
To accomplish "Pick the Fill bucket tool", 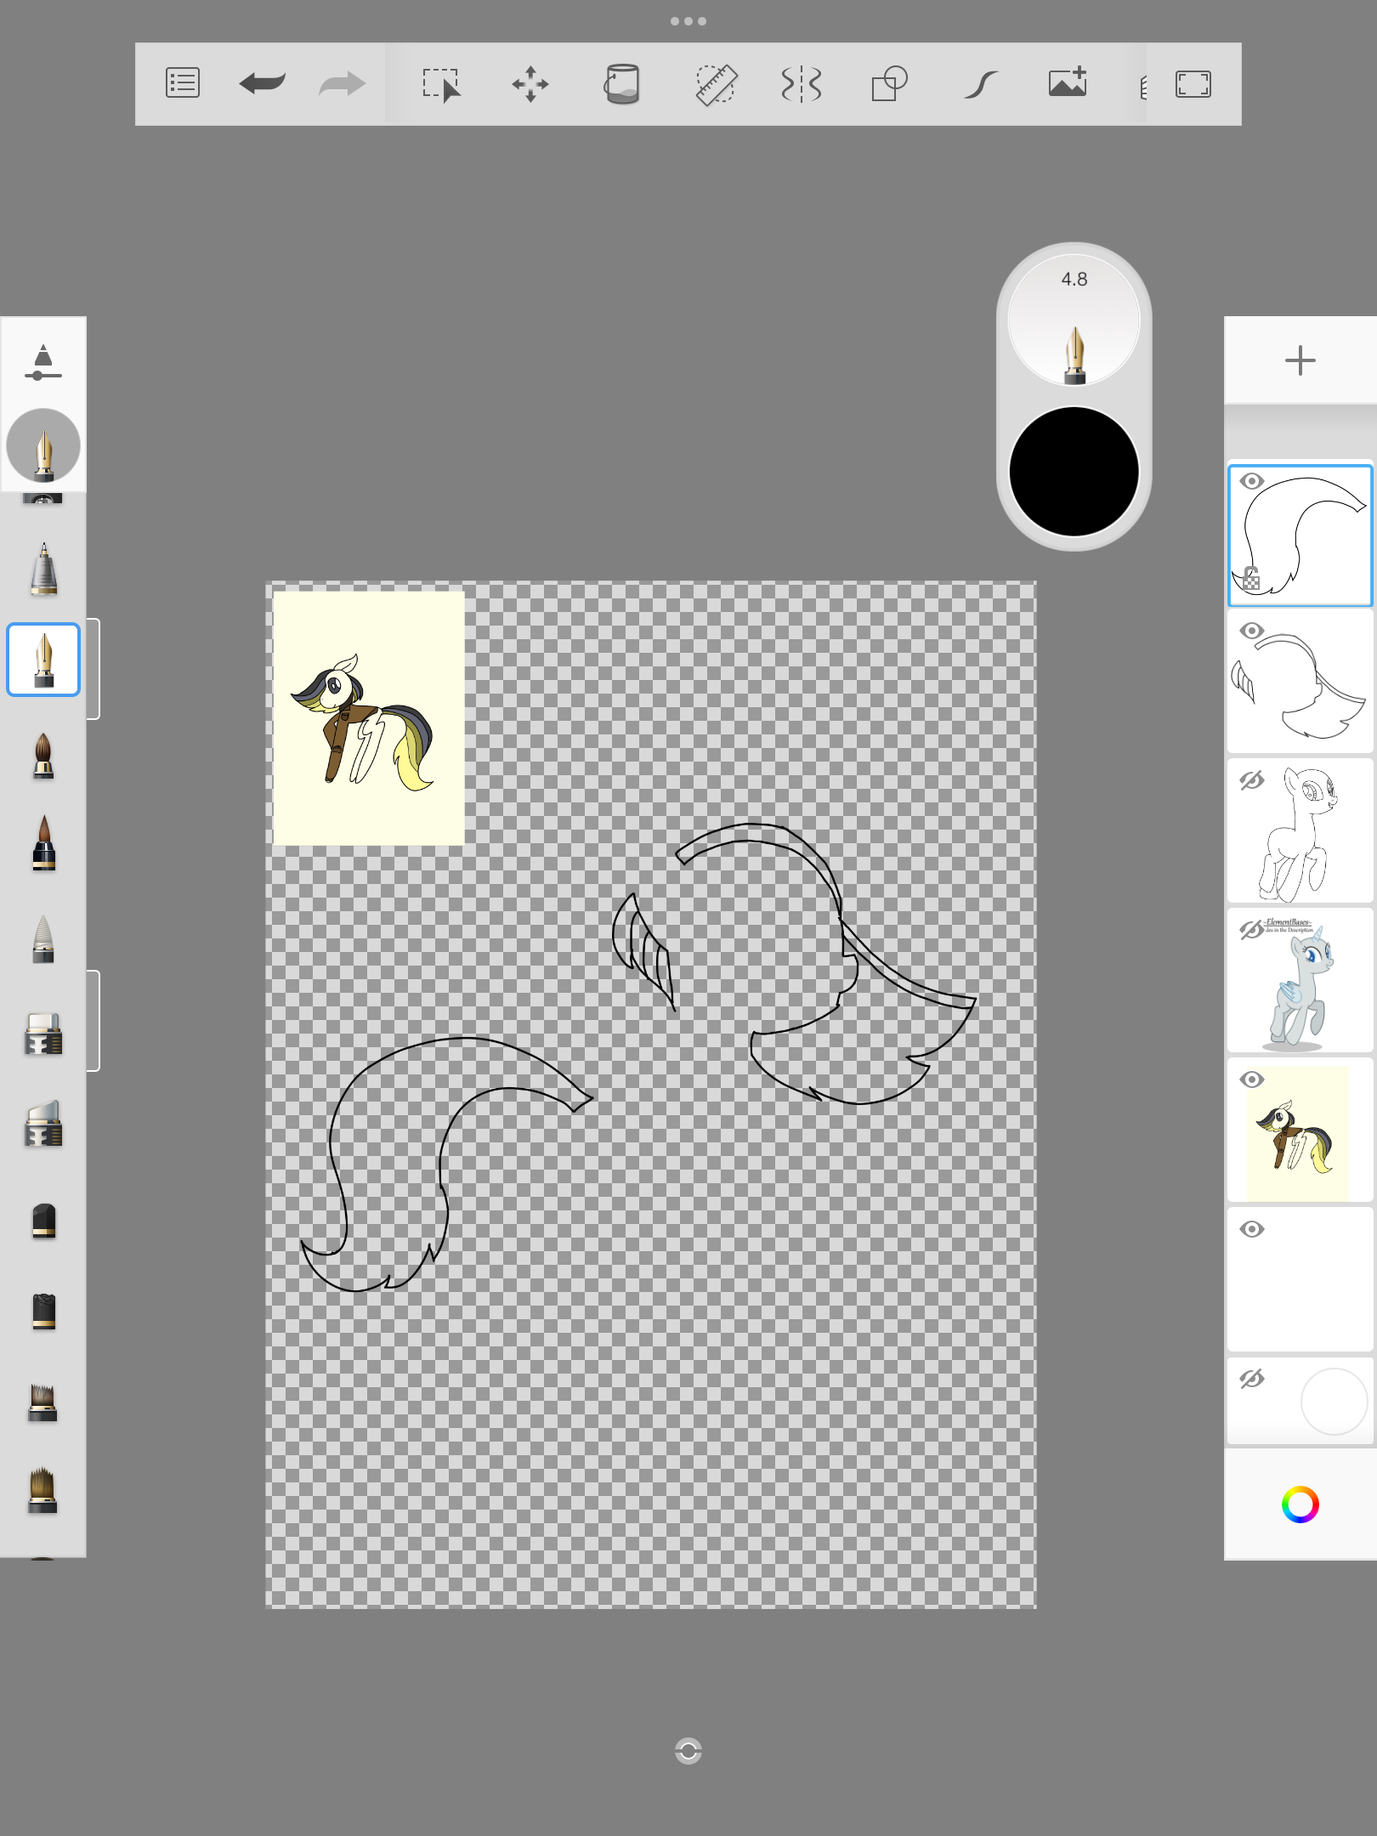I will pos(622,84).
